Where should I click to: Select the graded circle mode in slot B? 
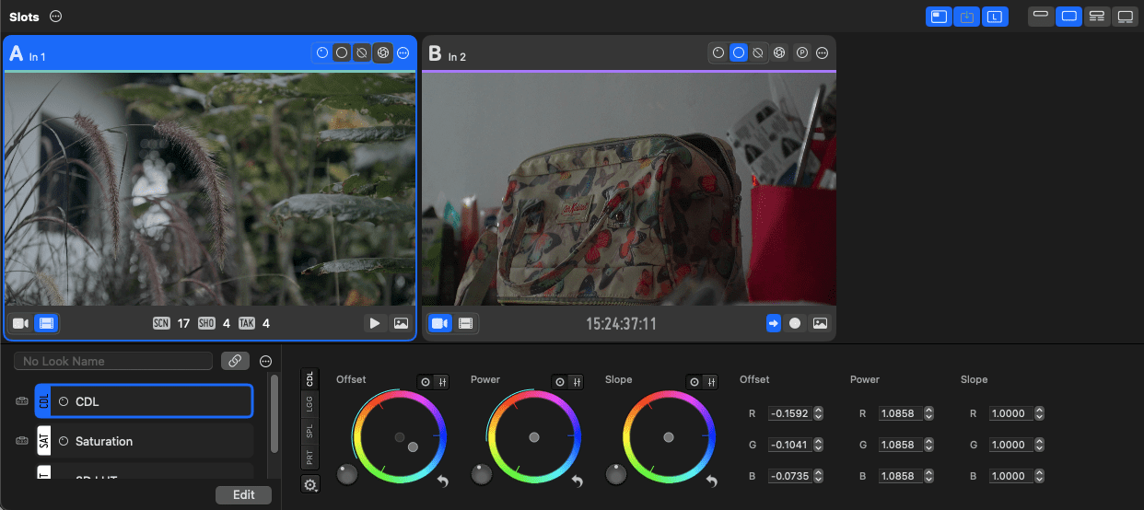point(738,53)
